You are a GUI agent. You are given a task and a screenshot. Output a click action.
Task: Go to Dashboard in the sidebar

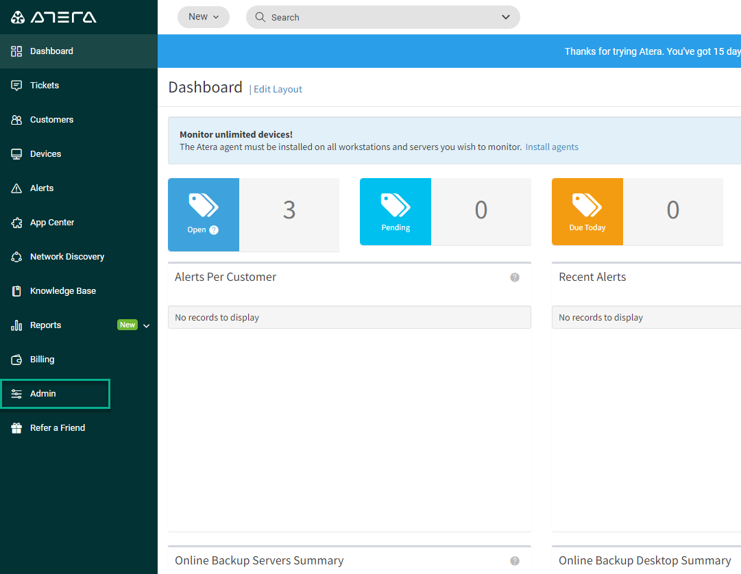(x=78, y=51)
